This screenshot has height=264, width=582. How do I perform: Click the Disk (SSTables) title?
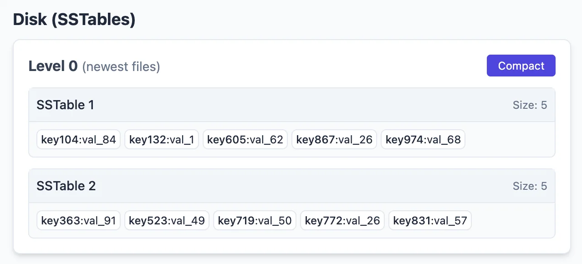[74, 20]
